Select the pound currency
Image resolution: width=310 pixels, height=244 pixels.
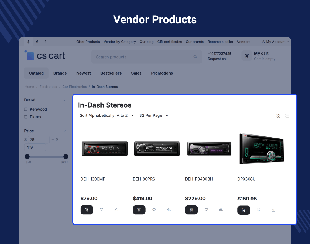tap(45, 42)
